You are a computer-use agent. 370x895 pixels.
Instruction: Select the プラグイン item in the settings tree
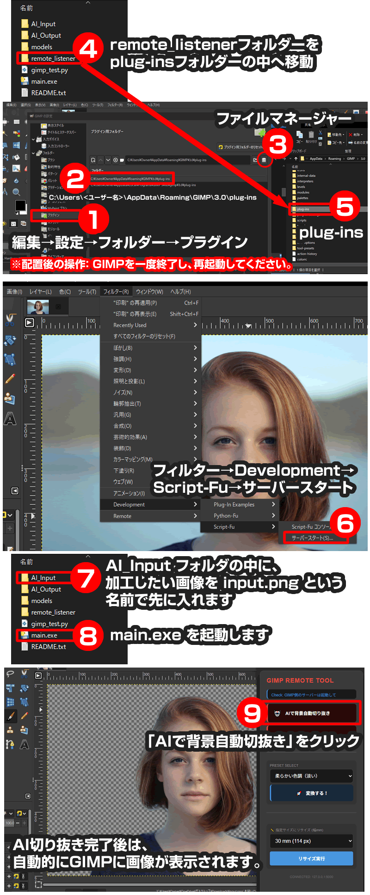[x=53, y=215]
